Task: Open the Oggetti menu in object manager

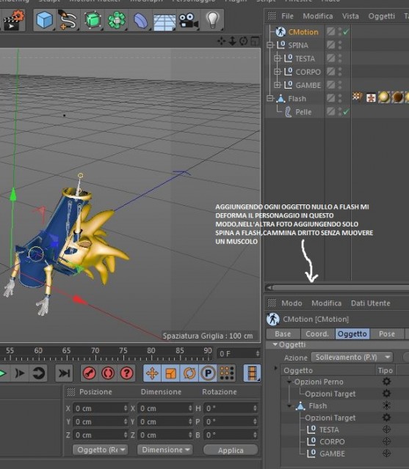Action: tap(381, 16)
